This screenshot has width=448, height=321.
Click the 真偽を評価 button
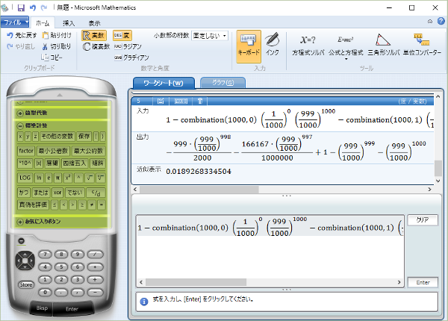[x=33, y=205]
